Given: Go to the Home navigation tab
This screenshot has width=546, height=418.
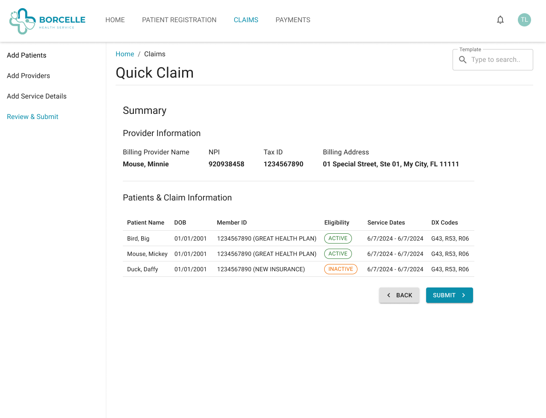Looking at the screenshot, I should pyautogui.click(x=115, y=20).
